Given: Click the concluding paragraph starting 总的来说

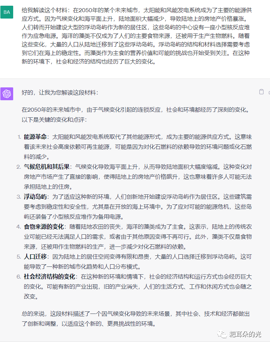Looking at the screenshot, I should 136,319.
